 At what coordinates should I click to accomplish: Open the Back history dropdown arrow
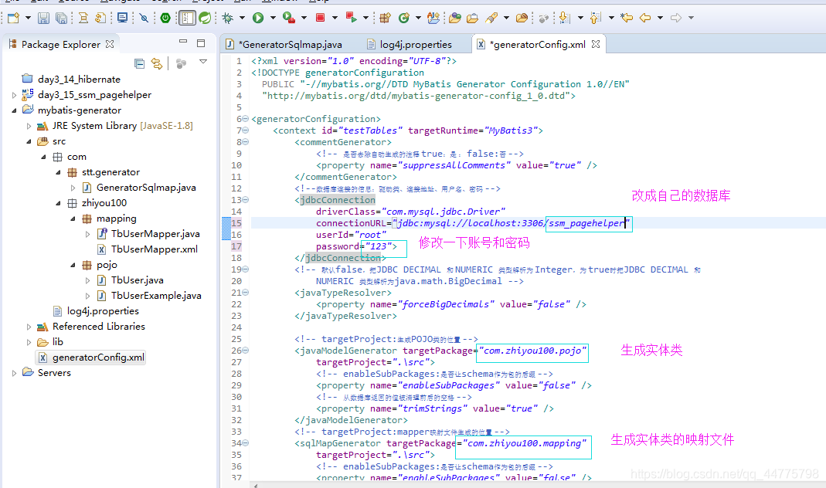coord(660,18)
